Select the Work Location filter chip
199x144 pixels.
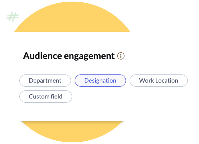coord(159,81)
